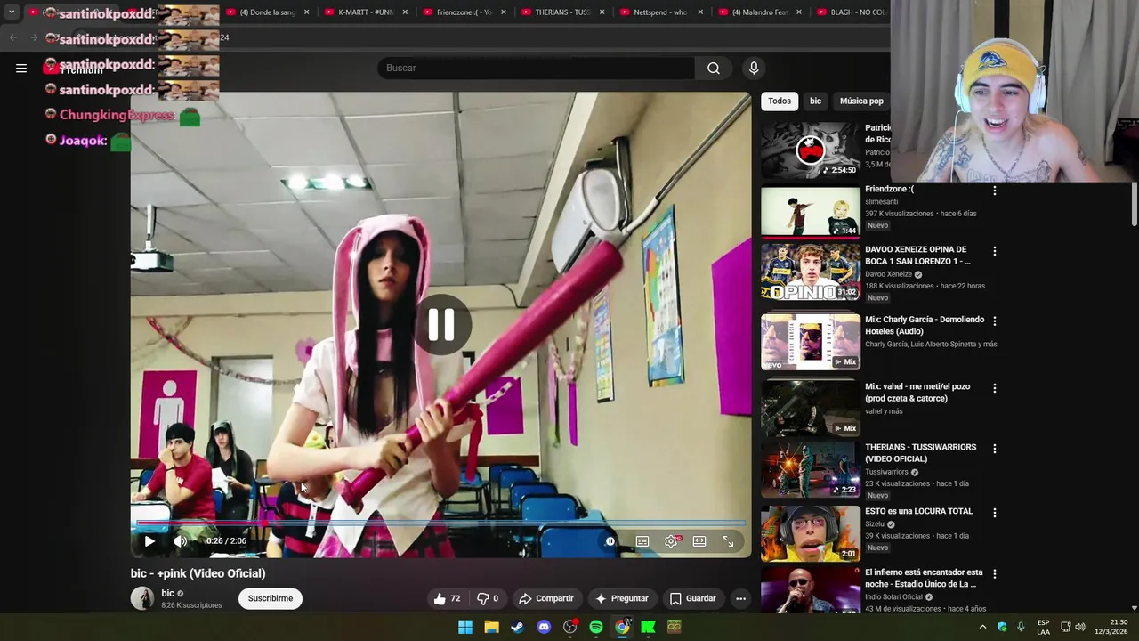The width and height of the screenshot is (1139, 641).
Task: Click the large pause overlay on video
Action: click(441, 325)
